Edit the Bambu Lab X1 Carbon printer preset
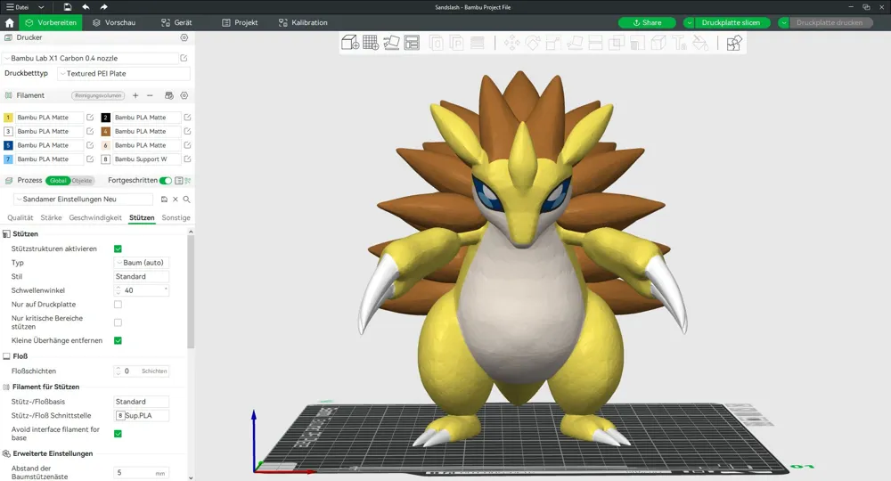Image resolution: width=891 pixels, height=481 pixels. [184, 58]
